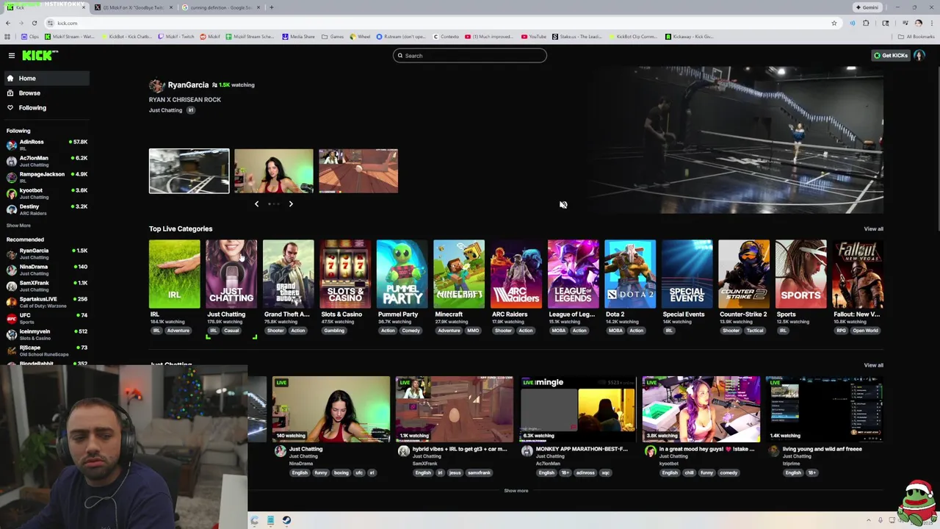Click kyootbot avatar under stream card
The width and height of the screenshot is (940, 529).
pyautogui.click(x=651, y=451)
